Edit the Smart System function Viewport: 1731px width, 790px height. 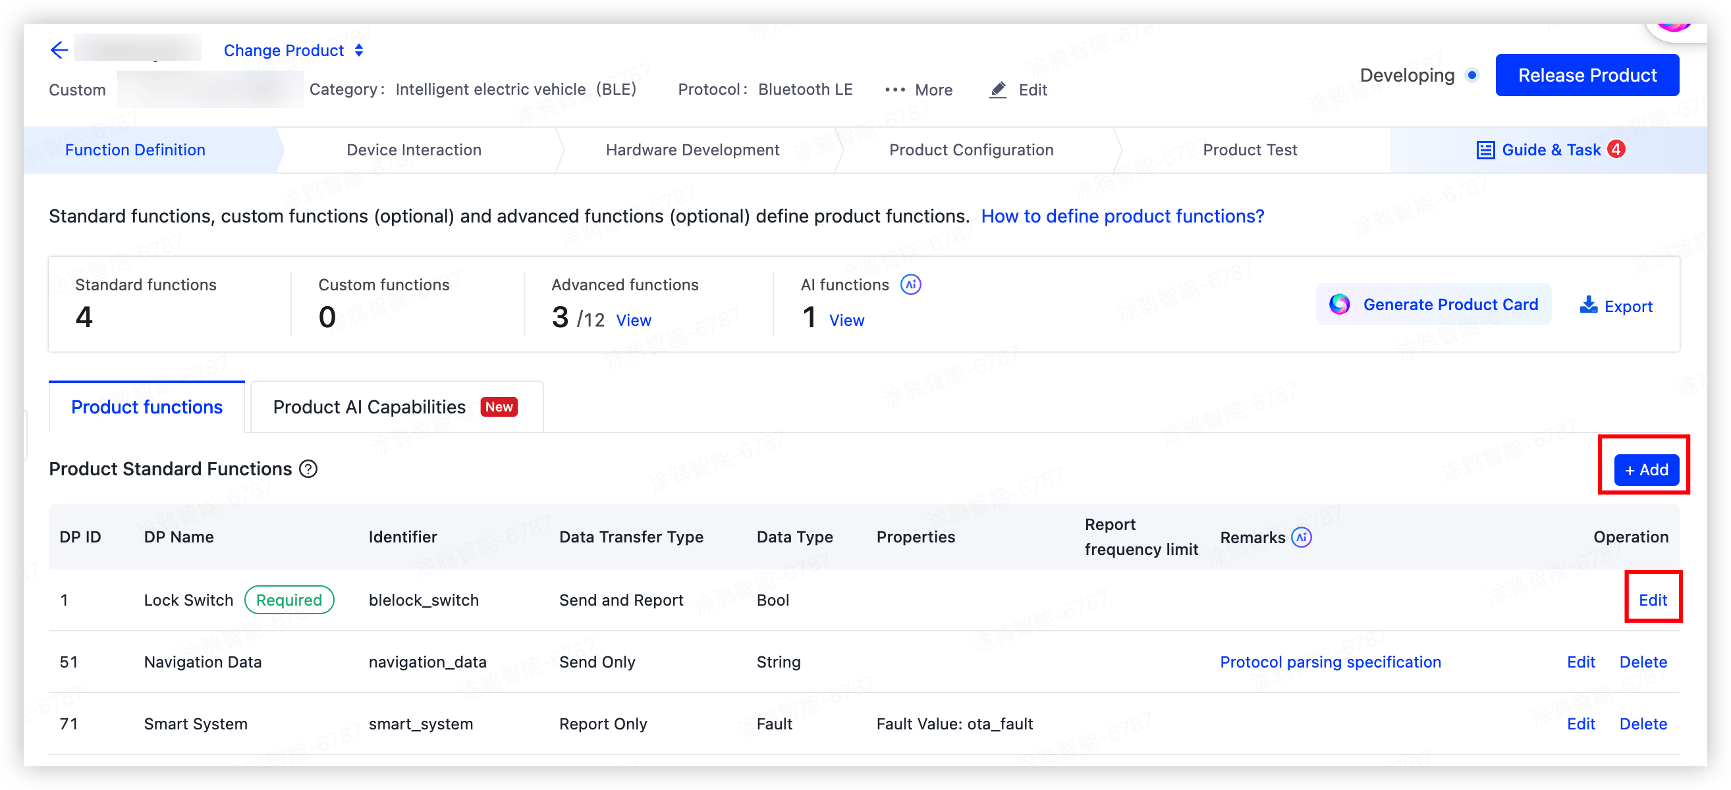tap(1580, 724)
